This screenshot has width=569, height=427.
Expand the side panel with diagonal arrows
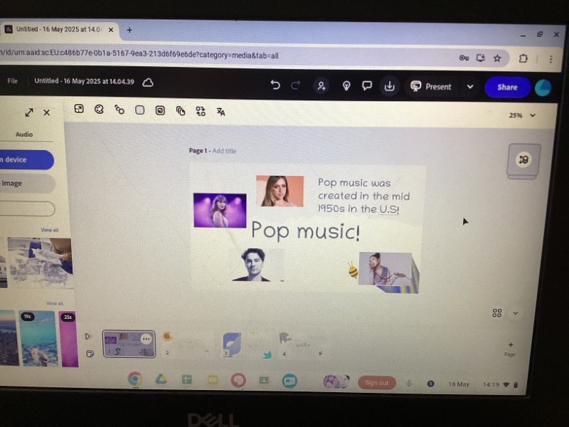click(x=29, y=112)
